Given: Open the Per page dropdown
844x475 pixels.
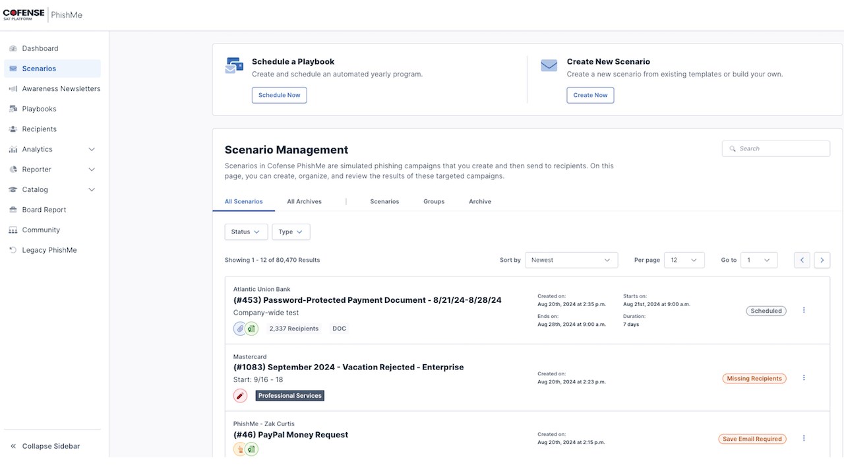Looking at the screenshot, I should tap(684, 260).
